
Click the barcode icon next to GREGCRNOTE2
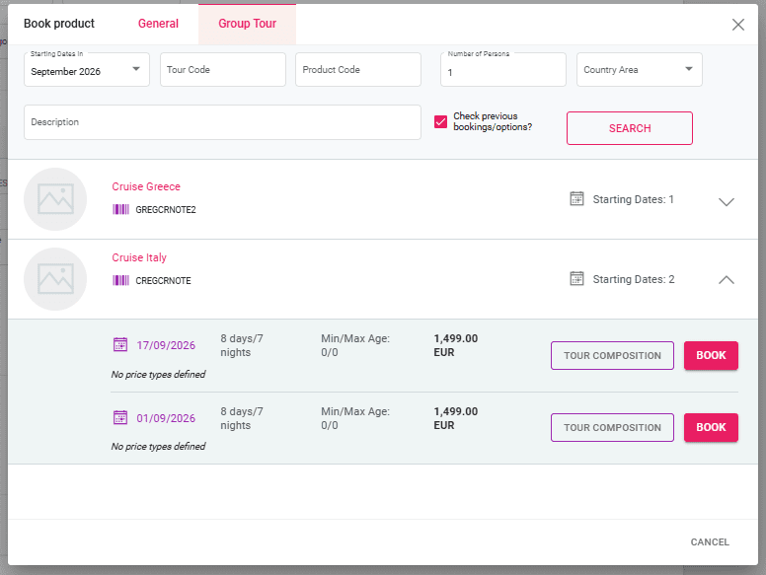click(x=120, y=209)
